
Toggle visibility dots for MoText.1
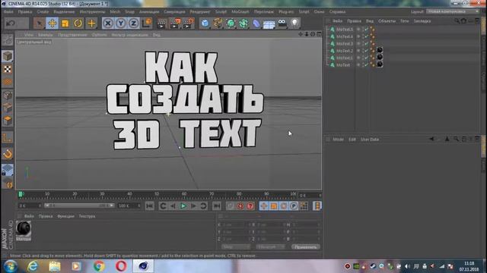point(362,58)
